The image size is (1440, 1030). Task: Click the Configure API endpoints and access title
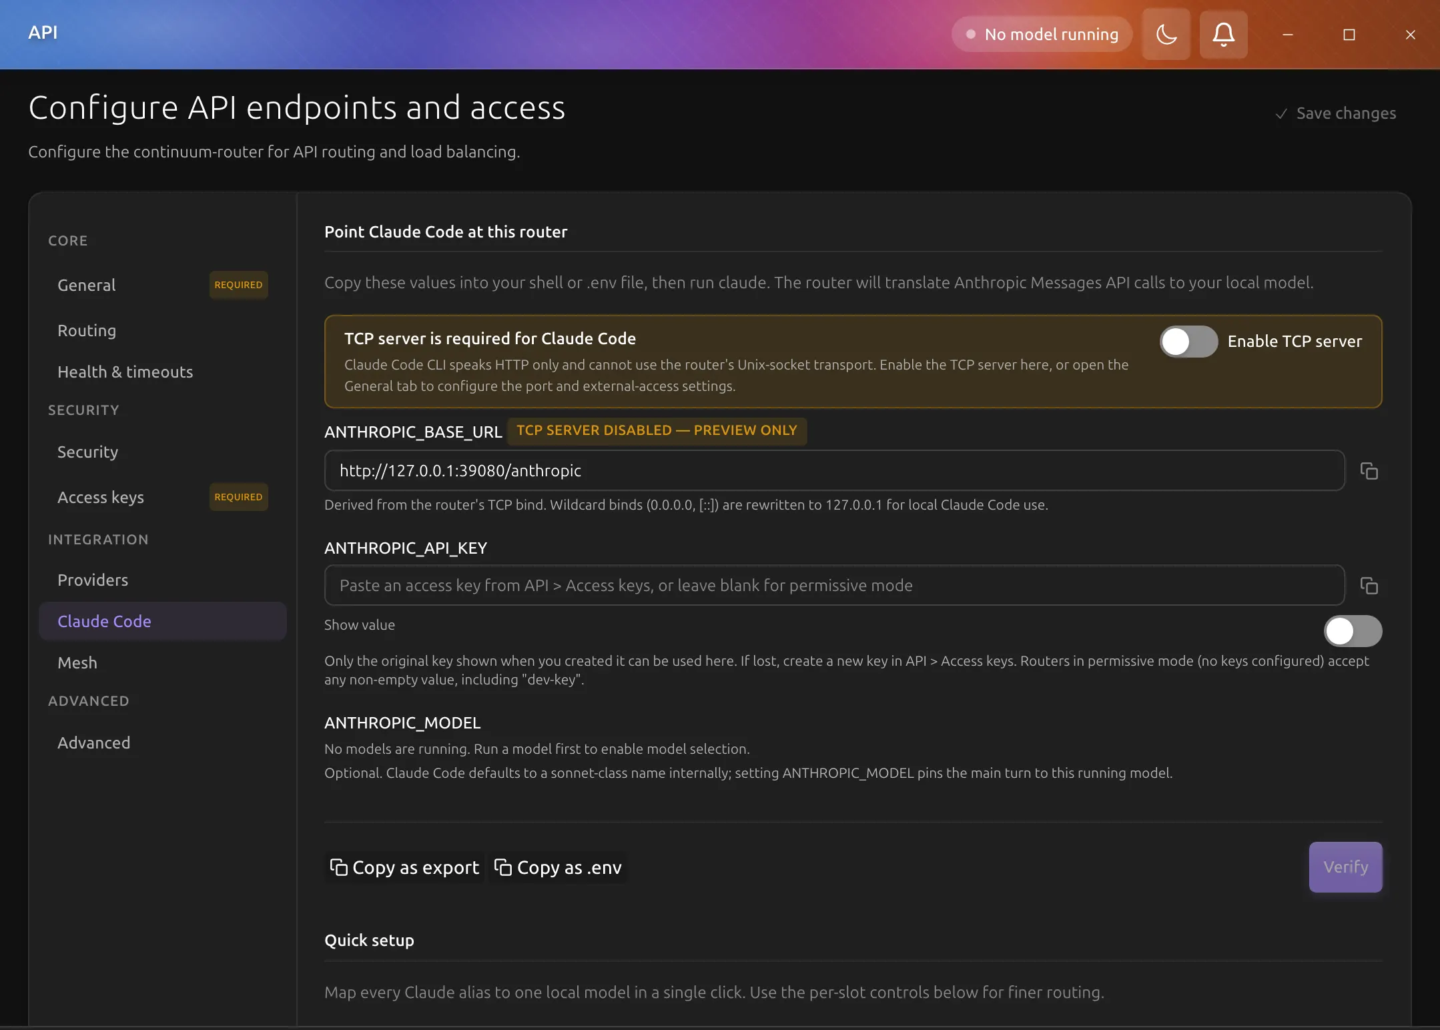(x=297, y=108)
